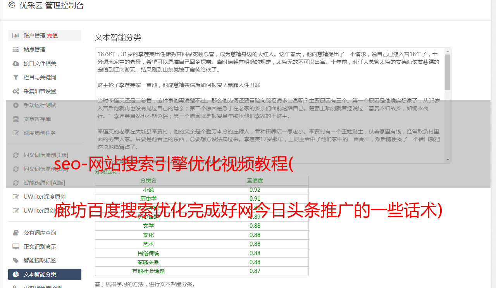Image resolution: width=496 pixels, height=288 pixels.
Task: Click the 文本智能分类 page heading
Action: tap(118, 37)
